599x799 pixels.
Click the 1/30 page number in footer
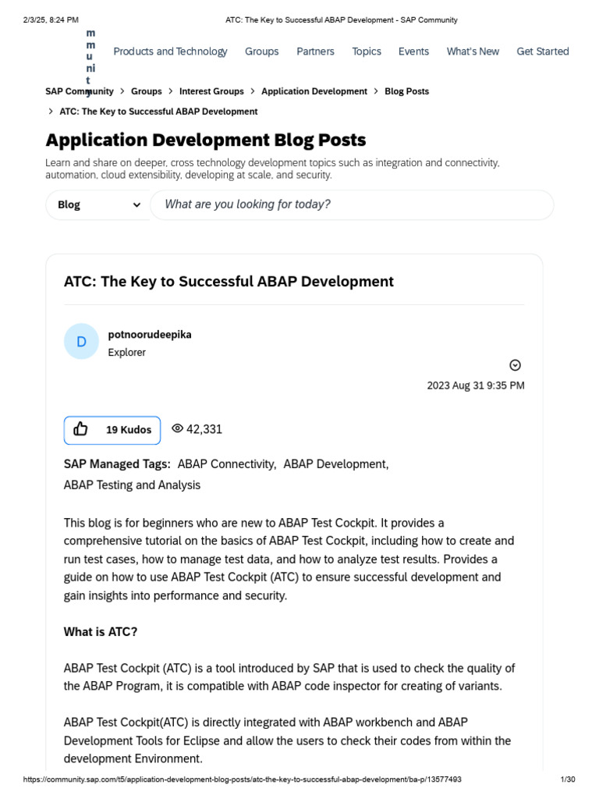[x=568, y=779]
